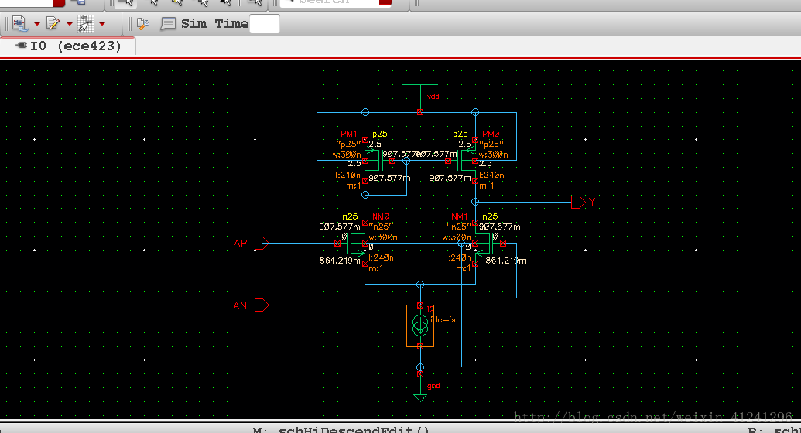Image resolution: width=801 pixels, height=433 pixels.
Task: Click the first icon in the second toolbar row
Action: [x=20, y=24]
